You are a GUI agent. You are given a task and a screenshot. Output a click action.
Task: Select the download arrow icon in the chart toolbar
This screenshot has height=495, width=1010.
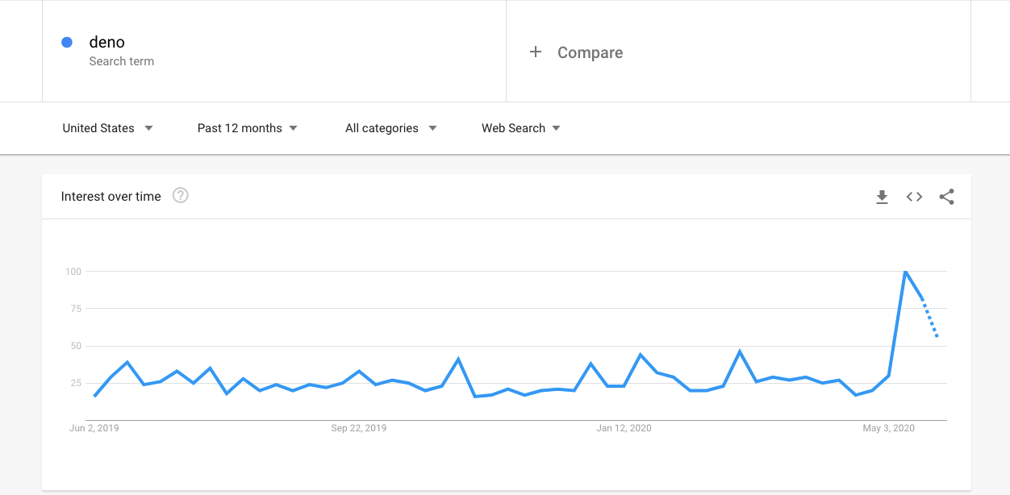[x=882, y=196]
